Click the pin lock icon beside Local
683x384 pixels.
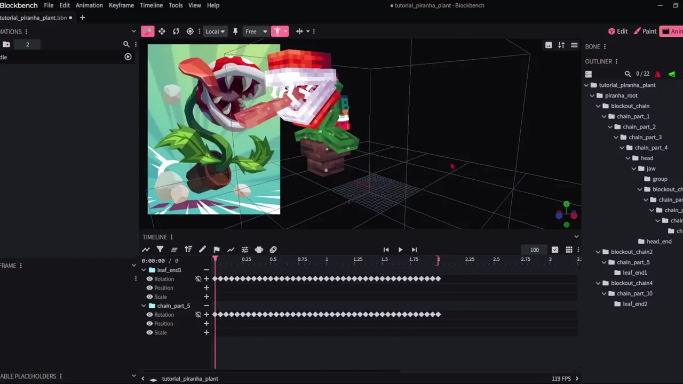tap(235, 31)
